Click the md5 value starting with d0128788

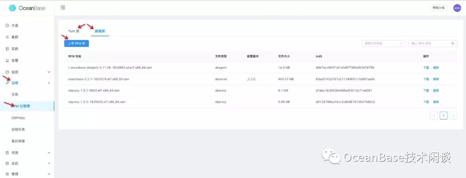(x=345, y=102)
